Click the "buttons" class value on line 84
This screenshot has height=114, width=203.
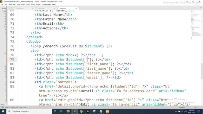[x=65, y=82]
